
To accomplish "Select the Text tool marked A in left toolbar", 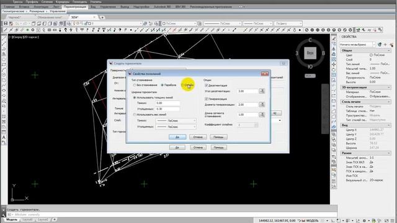I will point(4,138).
